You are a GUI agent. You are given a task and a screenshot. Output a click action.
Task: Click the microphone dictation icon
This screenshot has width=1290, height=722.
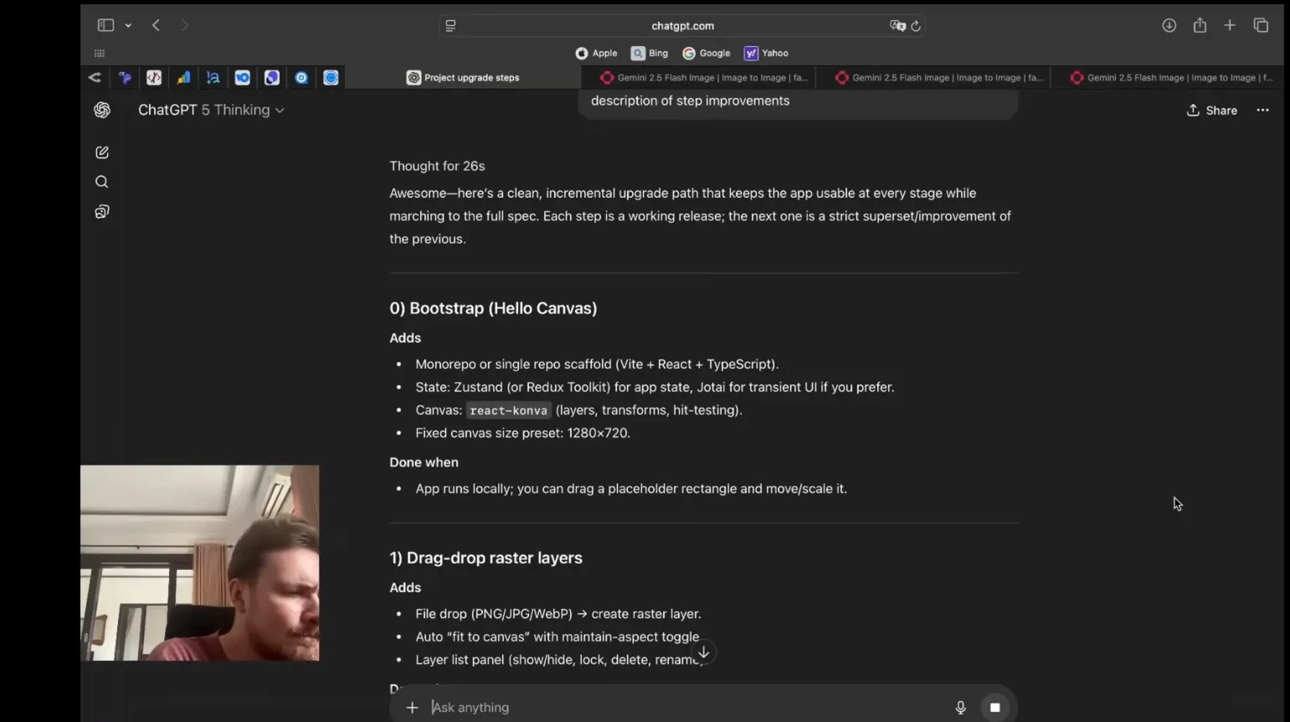[x=960, y=708]
